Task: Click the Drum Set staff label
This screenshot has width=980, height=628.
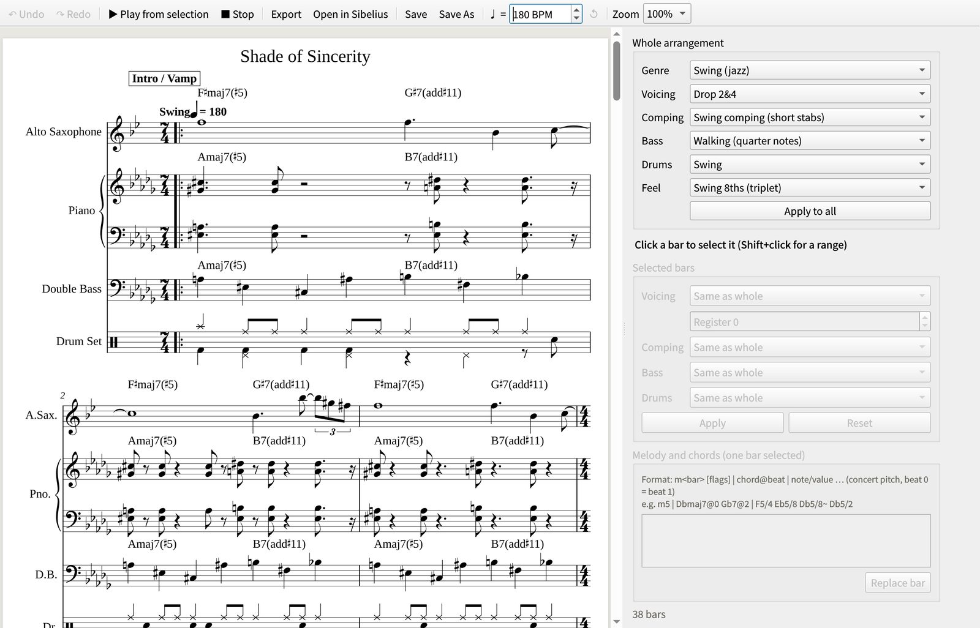Action: (79, 342)
